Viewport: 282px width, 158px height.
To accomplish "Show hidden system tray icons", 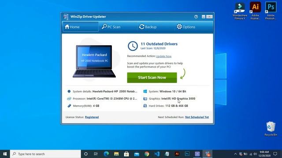I will tap(235, 154).
